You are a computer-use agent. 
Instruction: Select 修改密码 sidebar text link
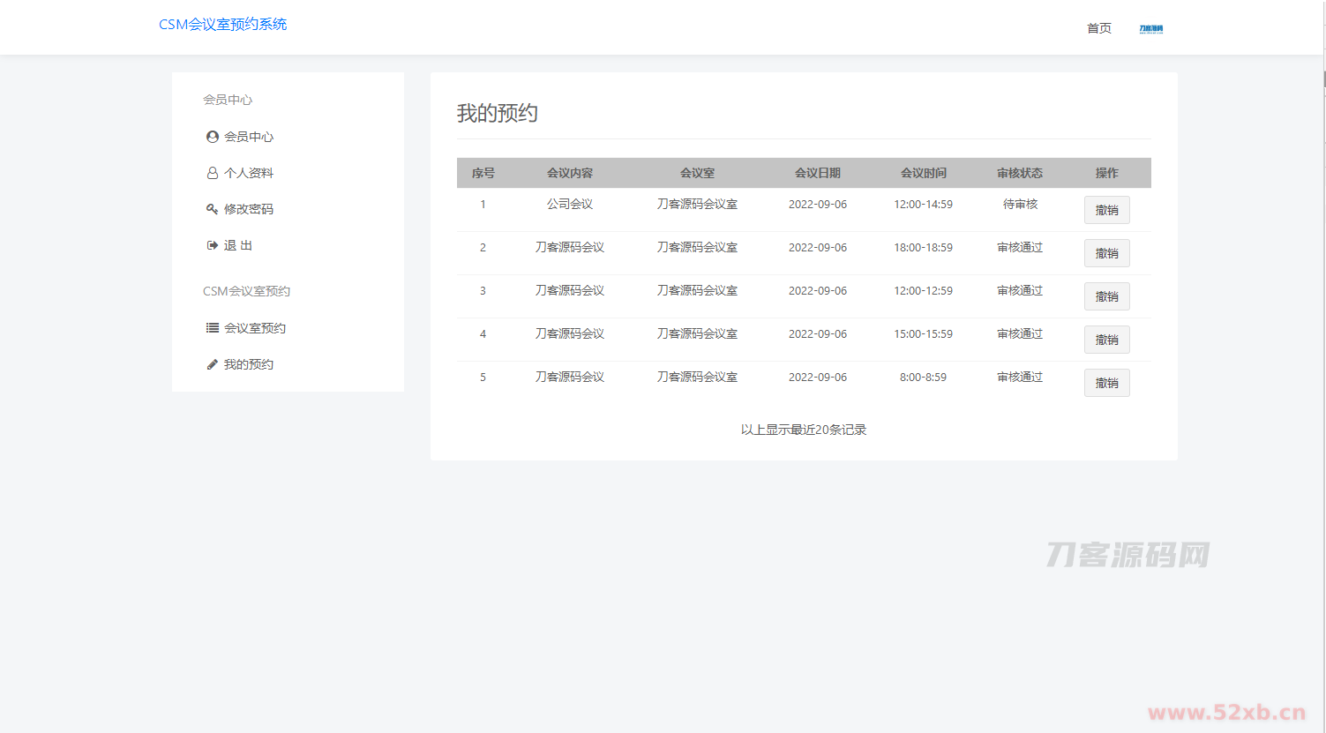(x=249, y=209)
